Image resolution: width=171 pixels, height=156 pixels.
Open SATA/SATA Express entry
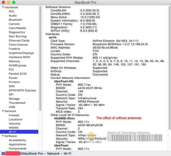click(x=22, y=90)
